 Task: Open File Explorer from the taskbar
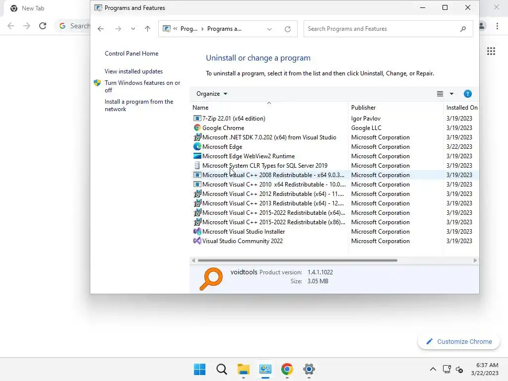click(243, 369)
